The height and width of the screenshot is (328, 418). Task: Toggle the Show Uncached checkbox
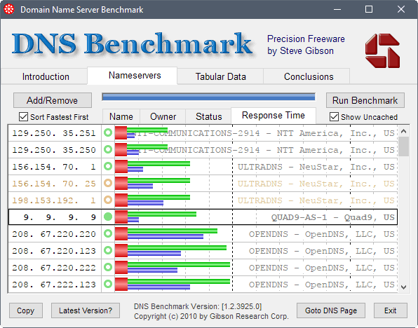coord(334,117)
